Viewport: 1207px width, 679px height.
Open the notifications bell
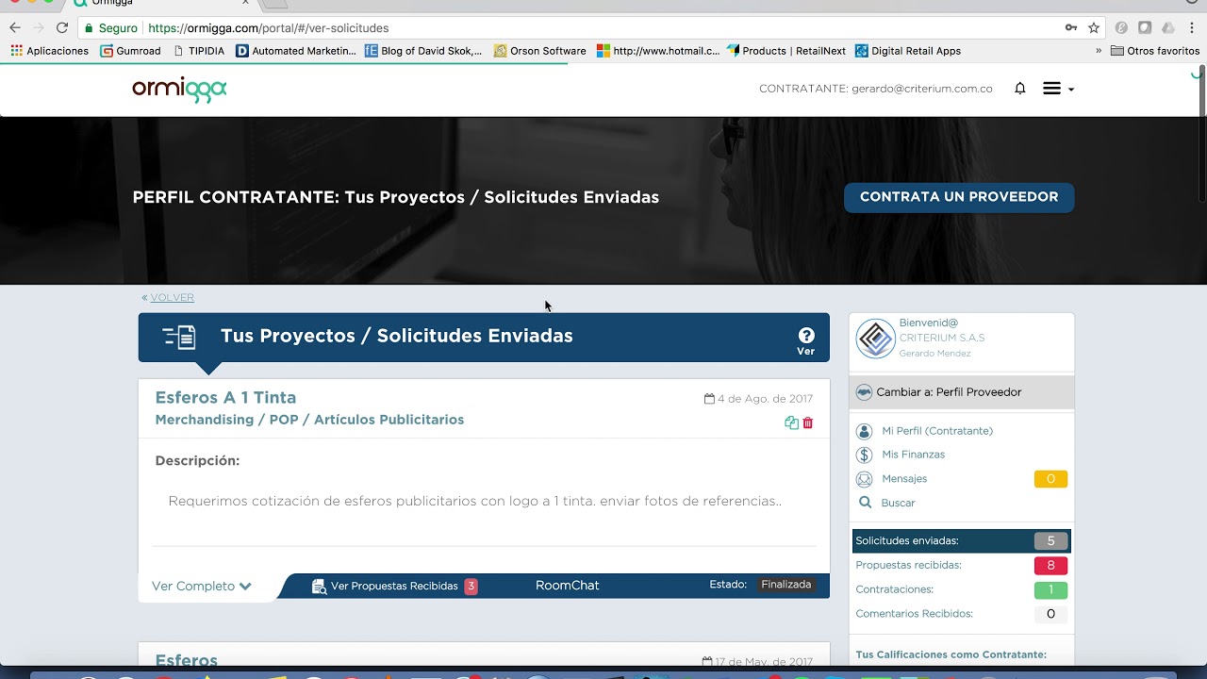pos(1019,89)
